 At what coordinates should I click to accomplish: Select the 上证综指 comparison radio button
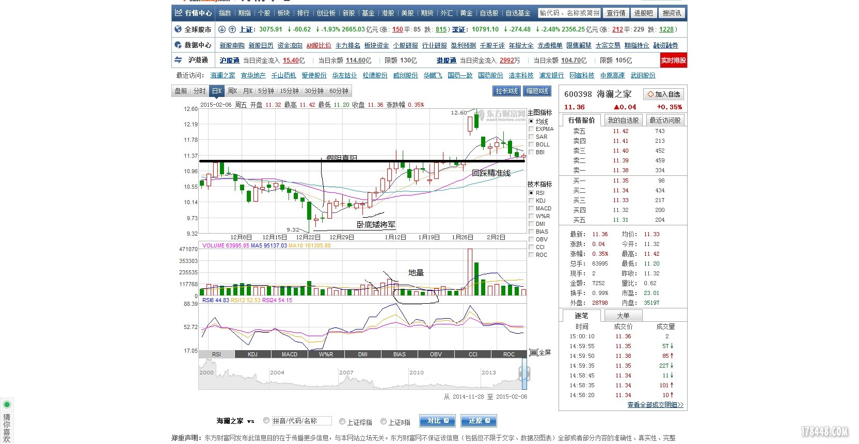coord(342,422)
